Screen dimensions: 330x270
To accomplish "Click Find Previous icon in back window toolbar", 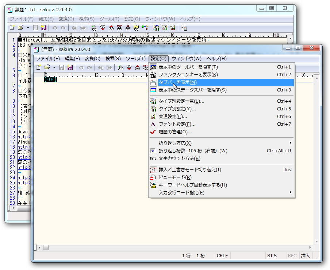I will pos(111,28).
